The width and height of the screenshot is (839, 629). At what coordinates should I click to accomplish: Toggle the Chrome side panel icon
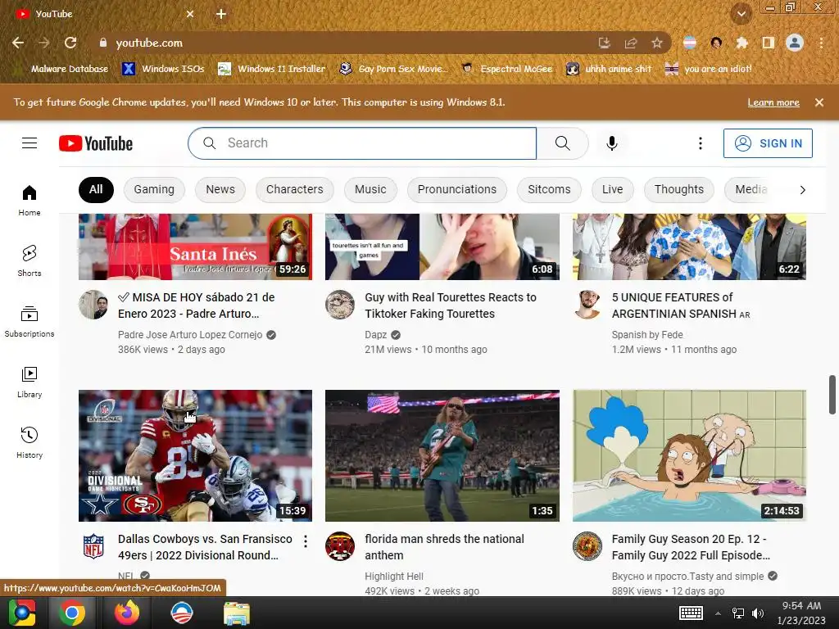[768, 43]
